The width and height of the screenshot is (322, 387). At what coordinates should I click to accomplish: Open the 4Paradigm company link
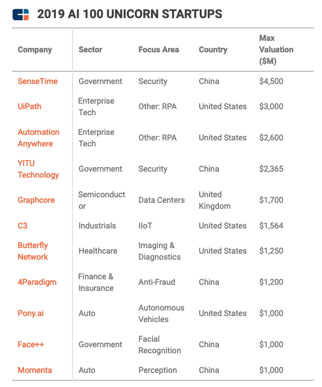[x=37, y=282]
